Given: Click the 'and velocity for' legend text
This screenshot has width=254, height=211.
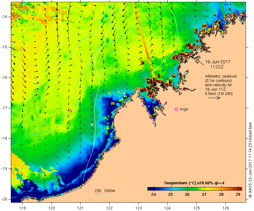Looking at the screenshot, I should tap(218, 85).
